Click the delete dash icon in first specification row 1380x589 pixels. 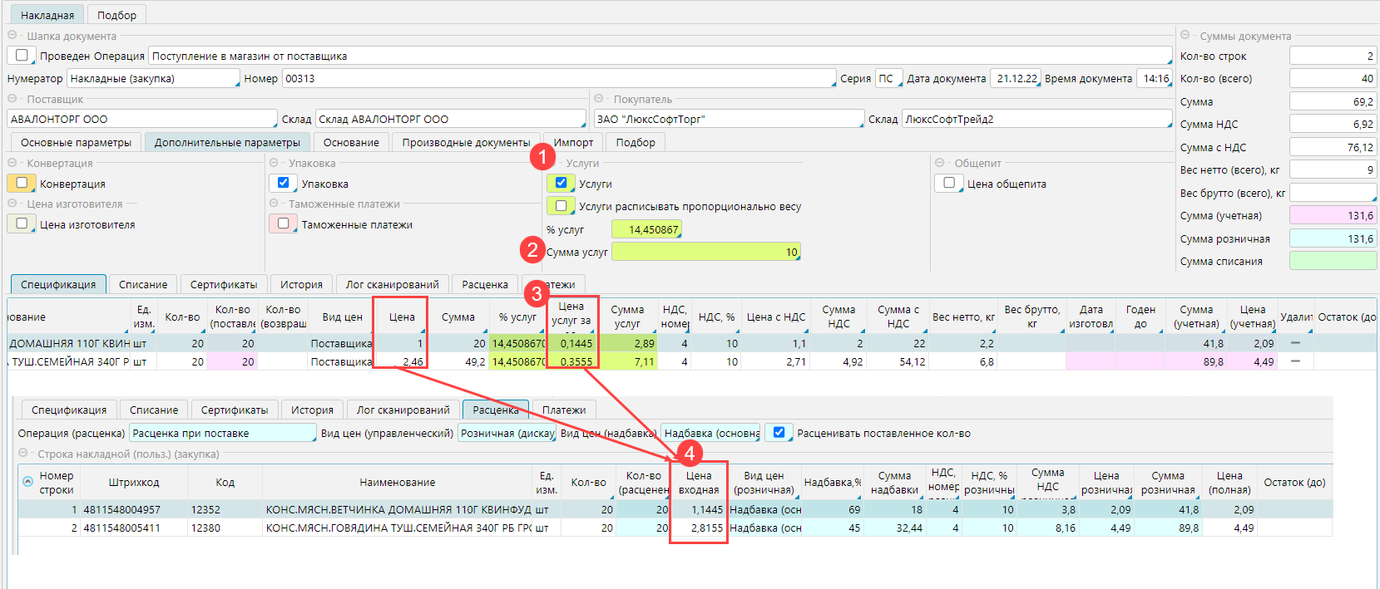click(x=1295, y=343)
